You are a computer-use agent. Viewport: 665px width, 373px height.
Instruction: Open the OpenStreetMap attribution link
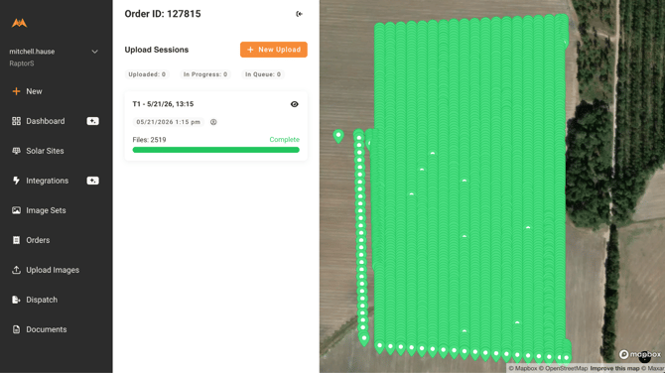(563, 368)
